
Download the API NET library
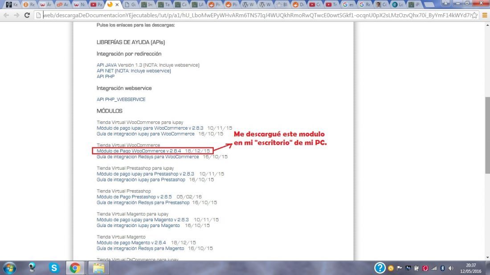point(134,71)
